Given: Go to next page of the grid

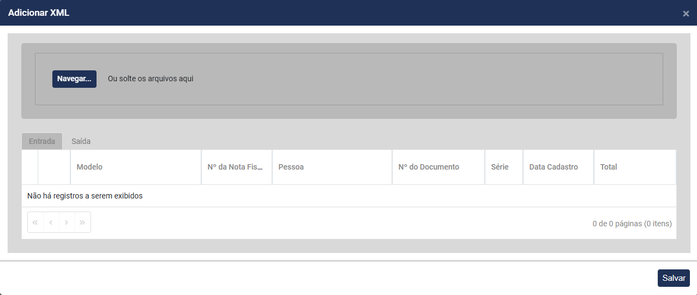Looking at the screenshot, I should pos(67,222).
